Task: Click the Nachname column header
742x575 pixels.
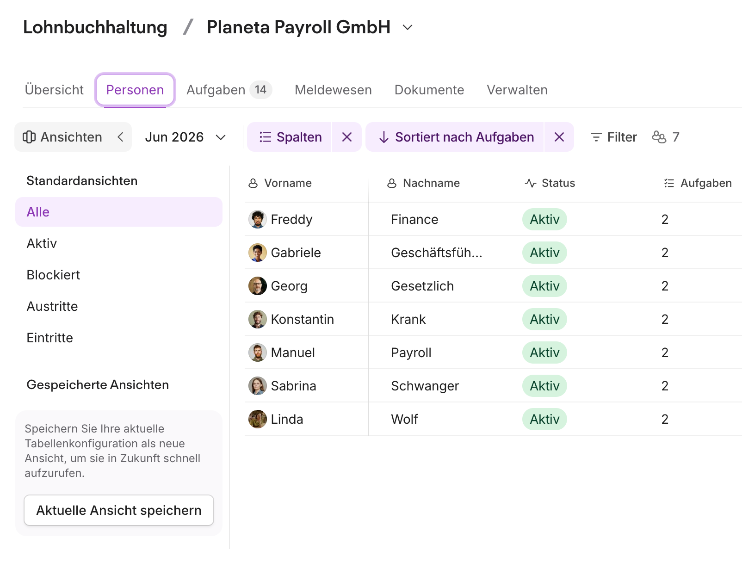Action: [424, 183]
